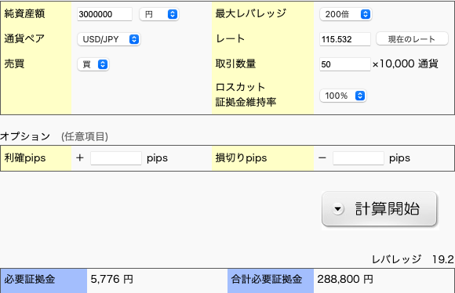Focus the 純資産額 input showing 3000000
The image size is (455, 293).
tap(104, 14)
